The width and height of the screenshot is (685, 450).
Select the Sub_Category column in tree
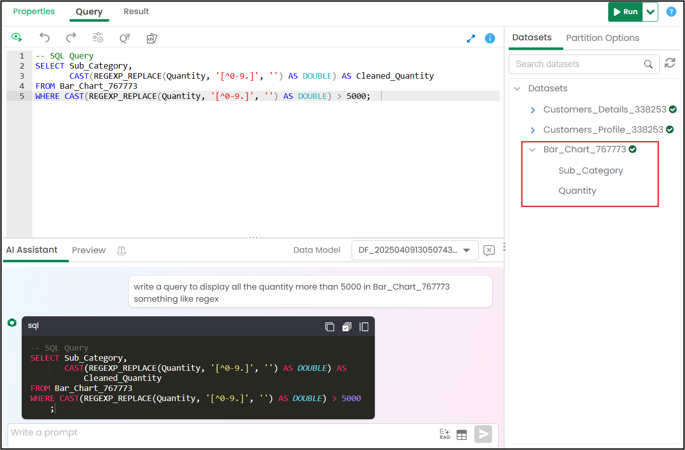[591, 171]
